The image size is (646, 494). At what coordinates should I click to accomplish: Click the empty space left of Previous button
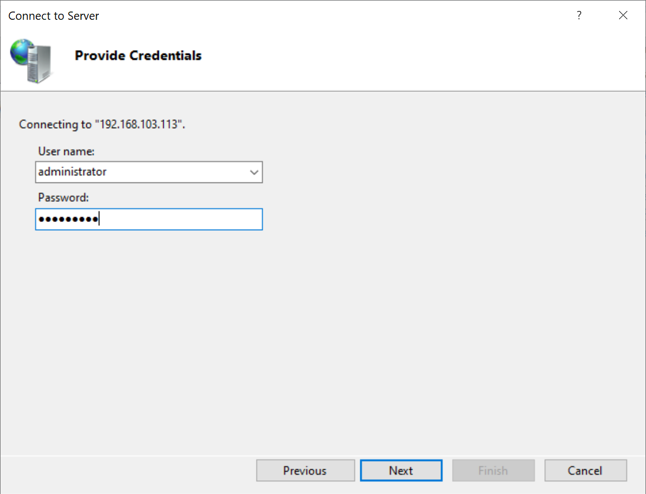pos(126,471)
